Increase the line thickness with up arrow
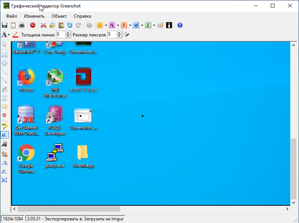Image resolution: width=299 pixels, height=223 pixels. point(68,33)
